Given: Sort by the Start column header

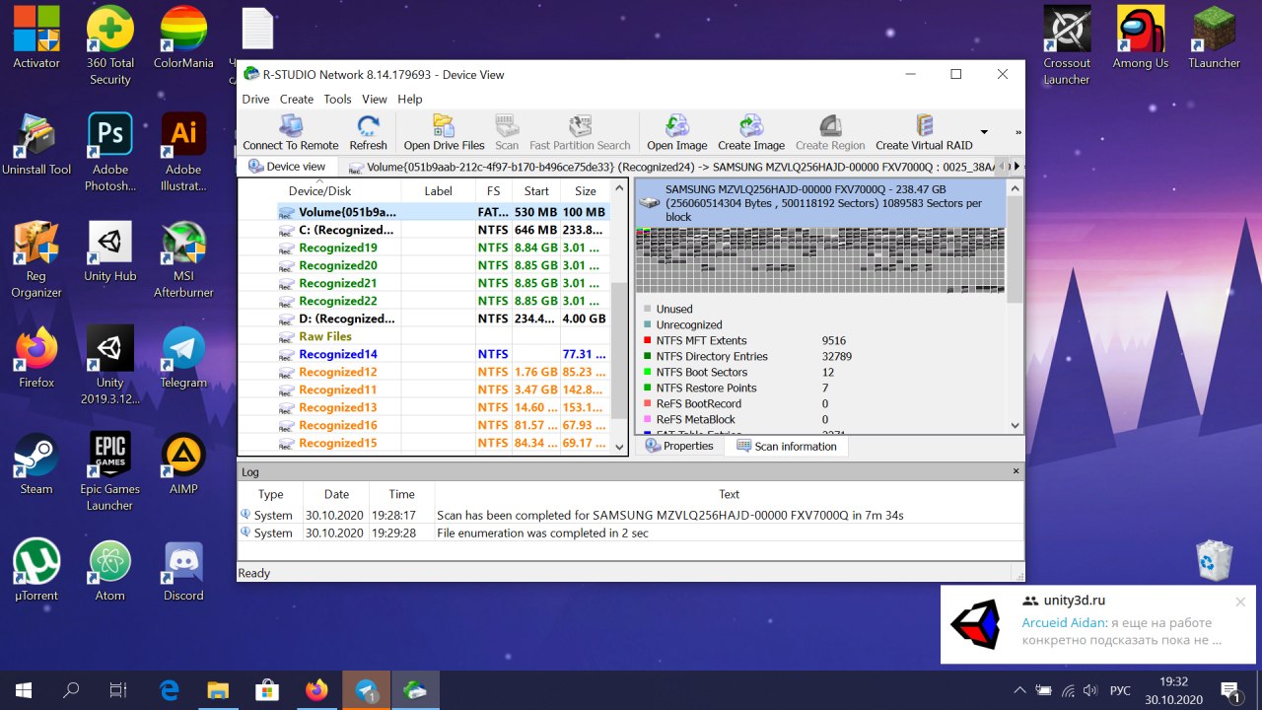Looking at the screenshot, I should click(x=536, y=191).
